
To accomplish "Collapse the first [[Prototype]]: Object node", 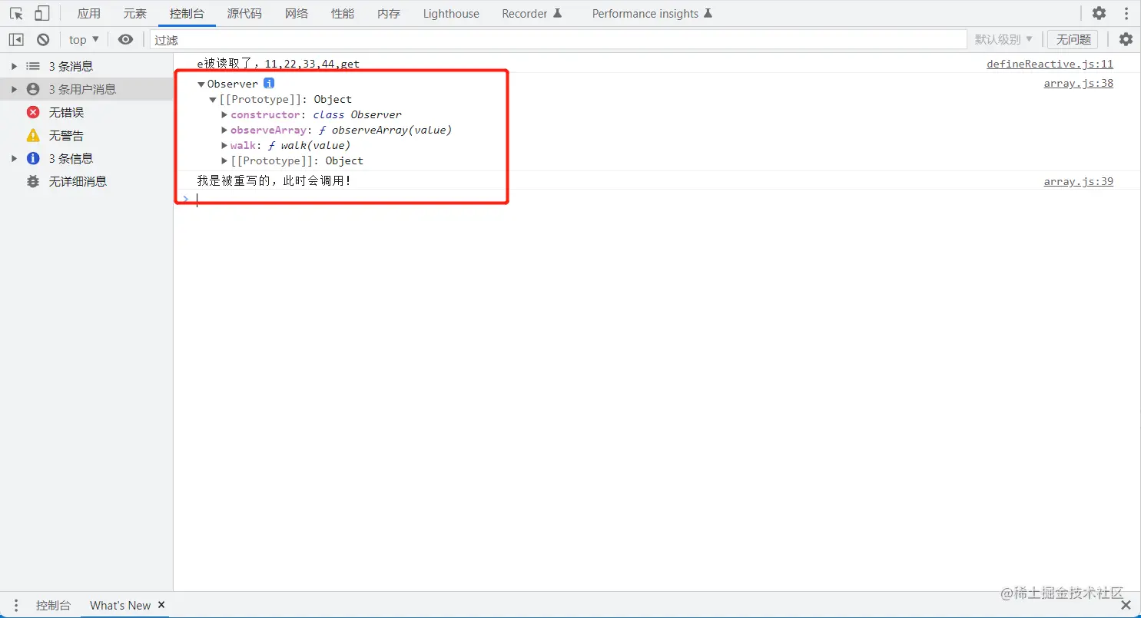I will [213, 99].
